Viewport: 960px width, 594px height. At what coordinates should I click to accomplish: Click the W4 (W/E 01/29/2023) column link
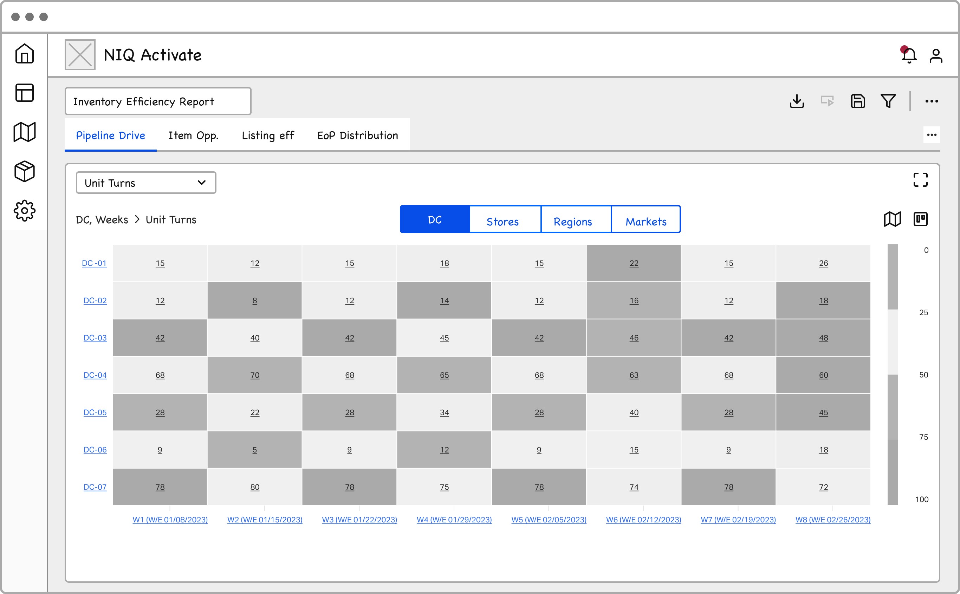[454, 520]
